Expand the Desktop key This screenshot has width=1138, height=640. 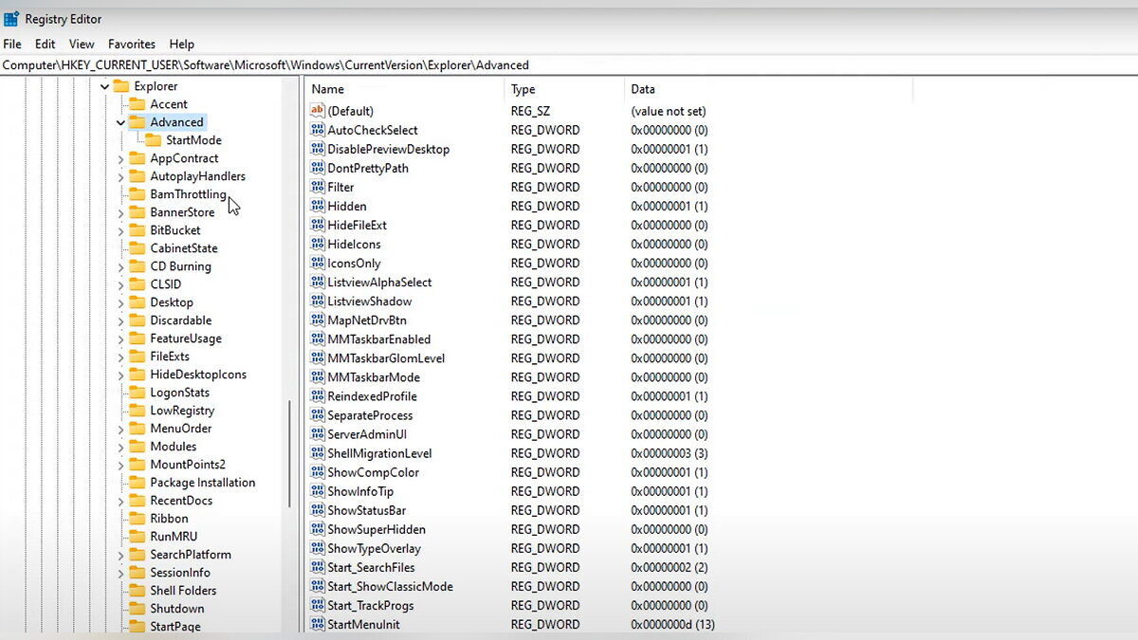click(120, 302)
